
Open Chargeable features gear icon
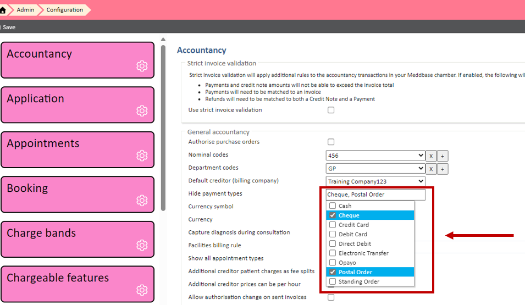pyautogui.click(x=142, y=290)
